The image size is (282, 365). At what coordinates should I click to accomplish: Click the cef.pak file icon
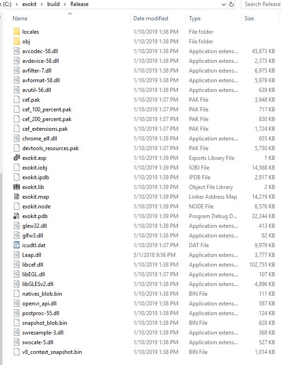pyautogui.click(x=17, y=100)
